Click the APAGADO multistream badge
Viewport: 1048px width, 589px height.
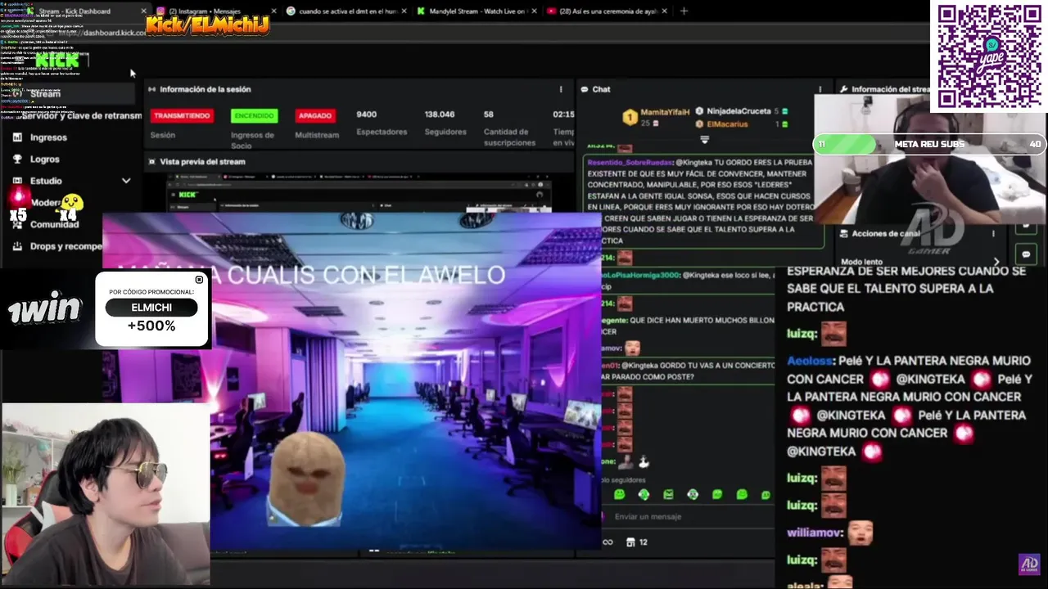(x=314, y=115)
